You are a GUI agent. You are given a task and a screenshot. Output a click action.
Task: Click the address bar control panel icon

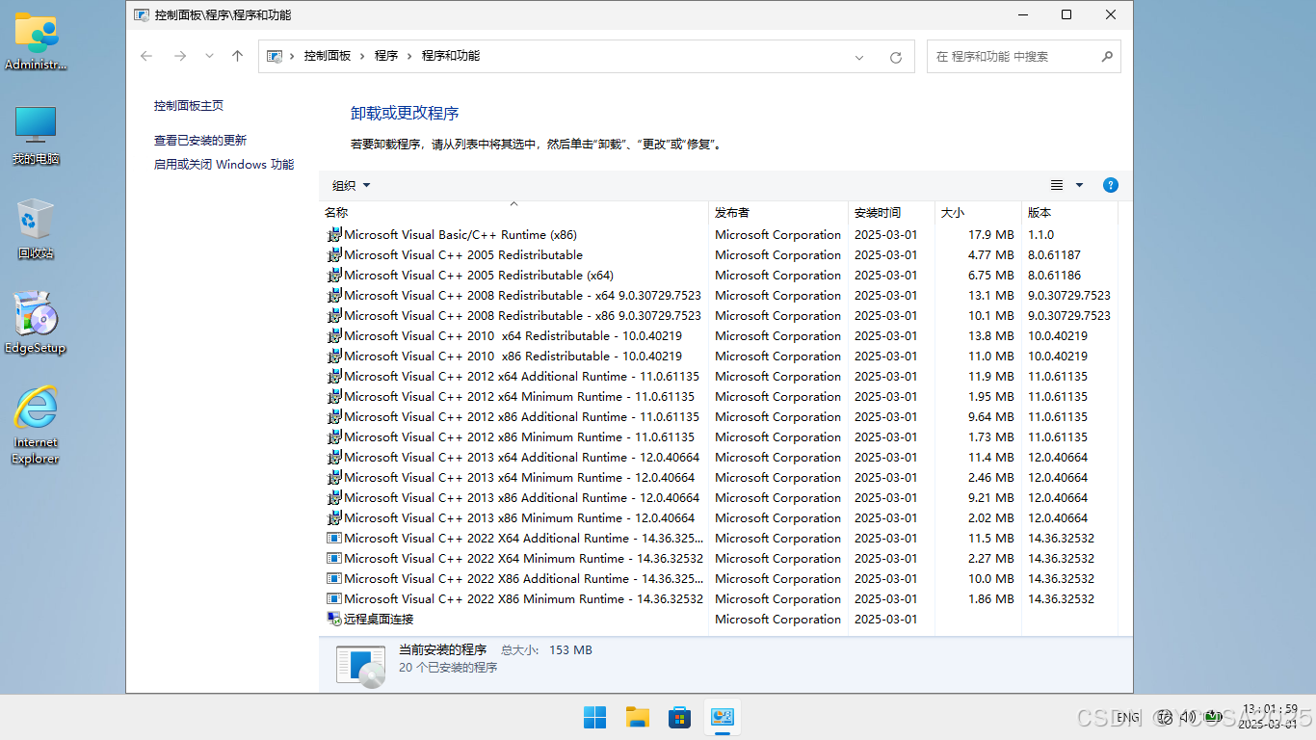click(x=275, y=56)
